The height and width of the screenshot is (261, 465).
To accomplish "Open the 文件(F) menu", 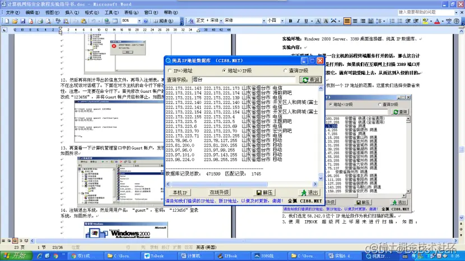I will tap(13, 12).
